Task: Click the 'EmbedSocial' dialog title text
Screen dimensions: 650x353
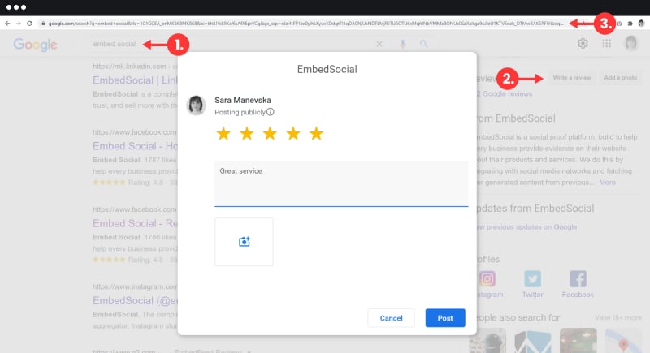Action: (x=327, y=69)
